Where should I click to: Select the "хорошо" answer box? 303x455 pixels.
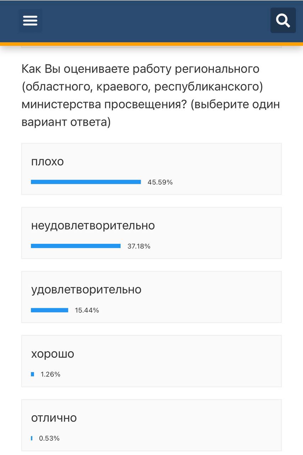pyautogui.click(x=151, y=361)
